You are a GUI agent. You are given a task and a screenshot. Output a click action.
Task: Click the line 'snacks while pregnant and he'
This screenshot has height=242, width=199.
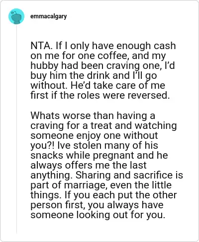coord(99,155)
